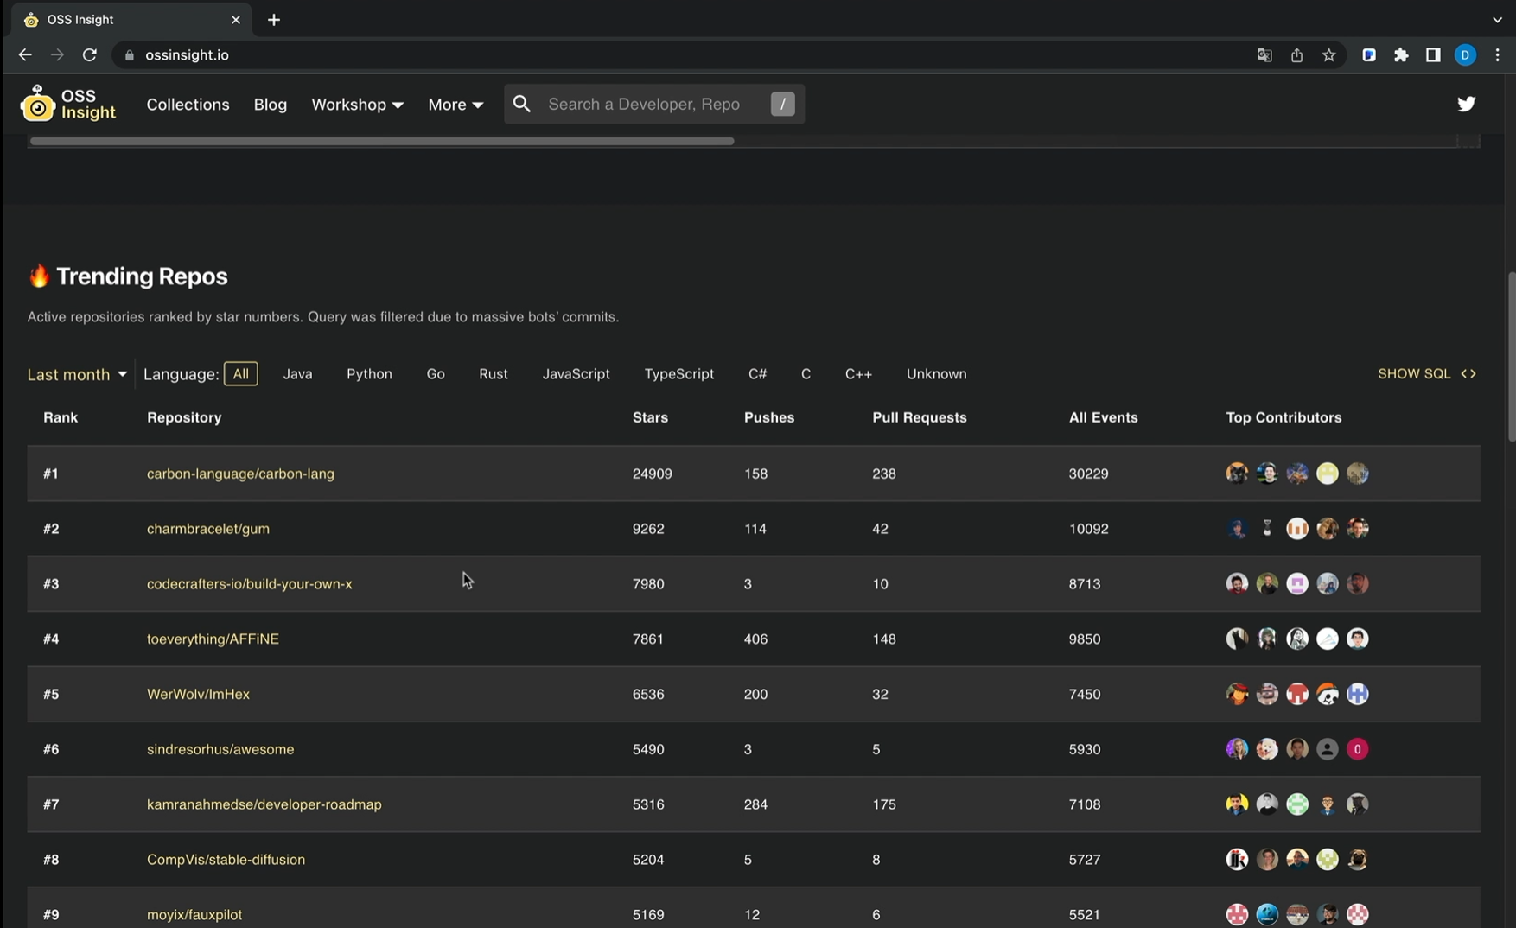This screenshot has width=1516, height=928.
Task: Click third contributor avatar of charmbracelet/gum row
Action: (x=1297, y=529)
